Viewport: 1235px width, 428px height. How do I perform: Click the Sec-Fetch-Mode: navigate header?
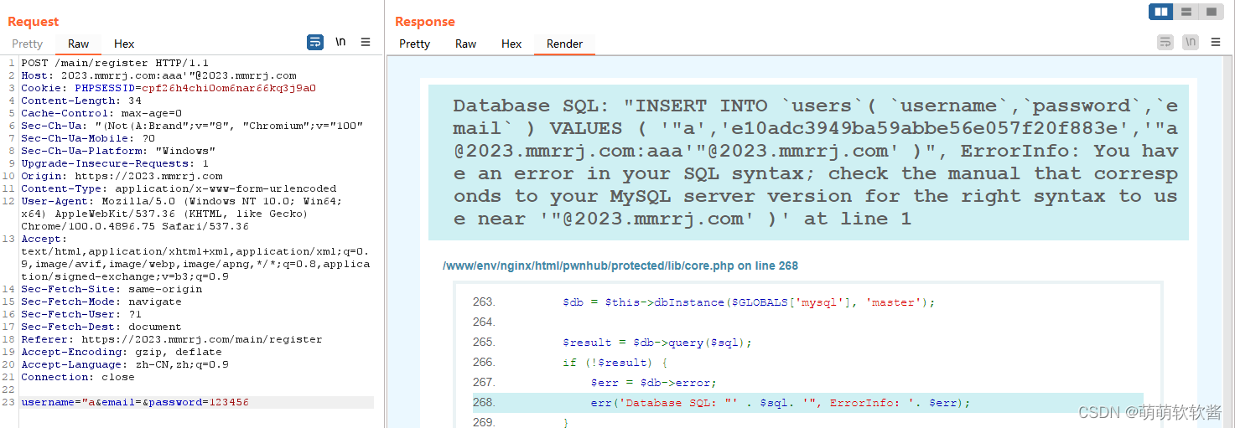pos(101,302)
